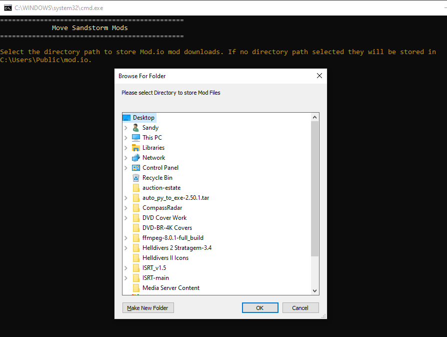Click the Helldivers 2 Stratagem-3.4 folder icon
Image resolution: width=447 pixels, height=337 pixels.
pos(136,247)
